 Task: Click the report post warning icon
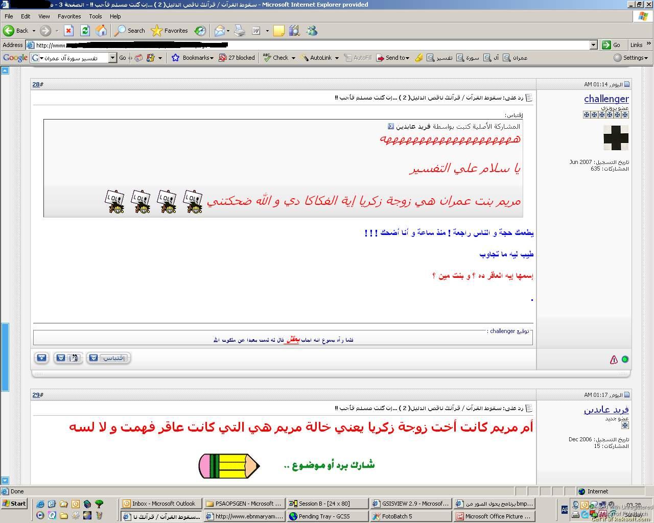[x=614, y=360]
